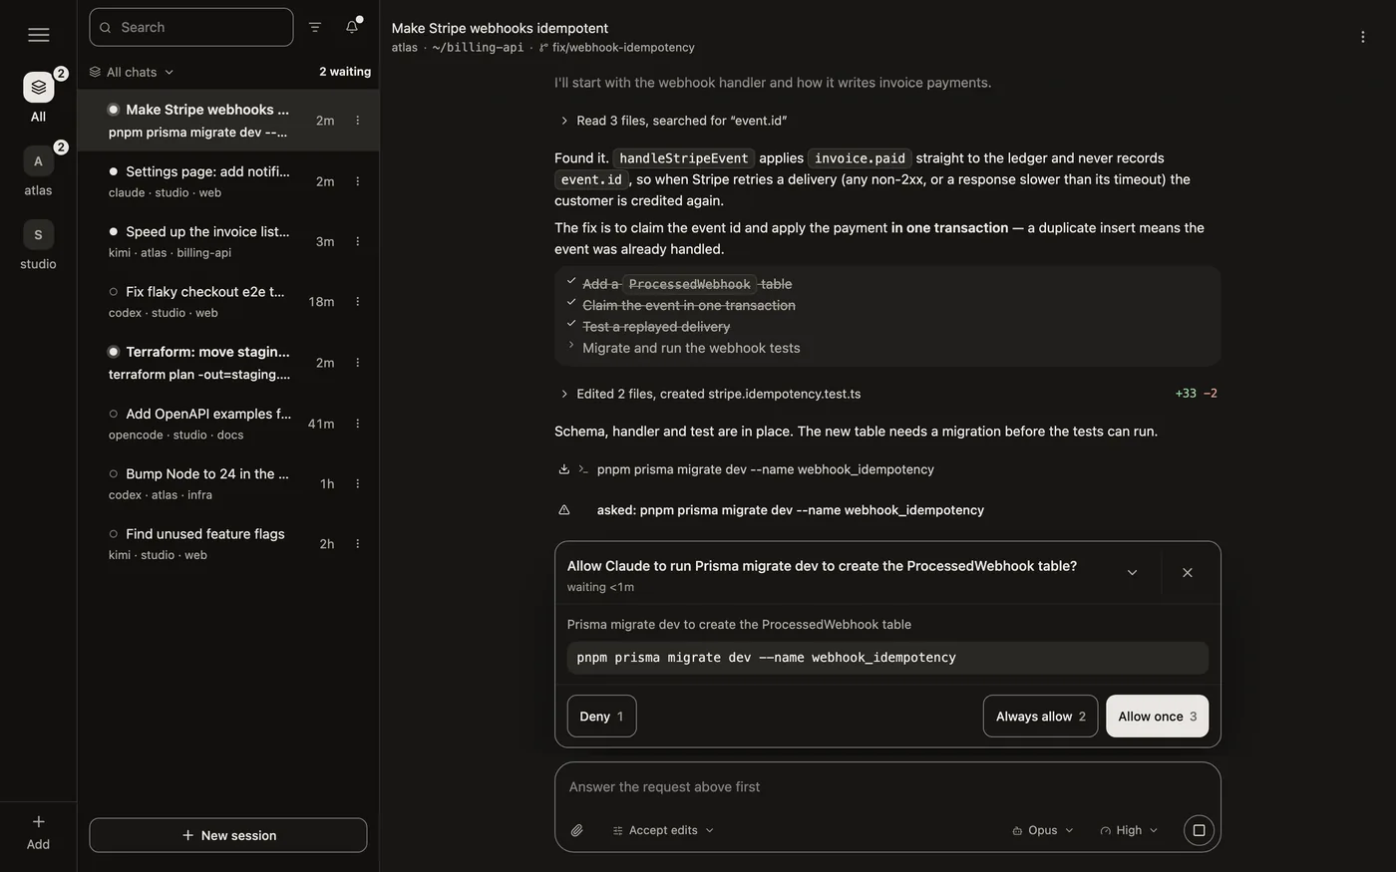
Task: Open the All chats dropdown
Action: 132,72
